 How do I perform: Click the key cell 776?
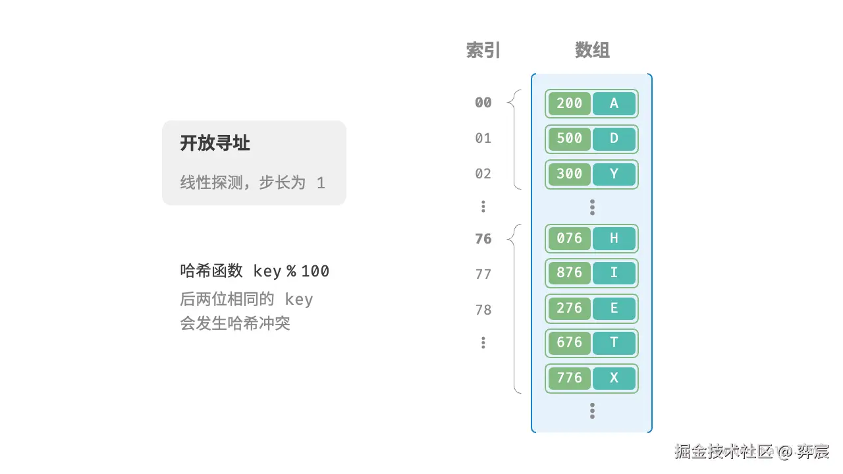click(x=569, y=378)
